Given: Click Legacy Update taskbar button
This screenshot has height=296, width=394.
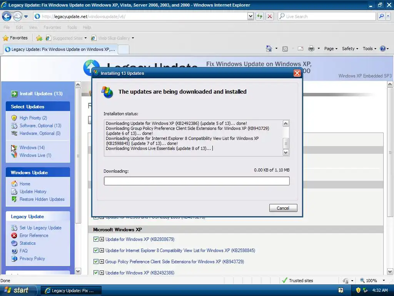Looking at the screenshot, I should [x=71, y=291].
